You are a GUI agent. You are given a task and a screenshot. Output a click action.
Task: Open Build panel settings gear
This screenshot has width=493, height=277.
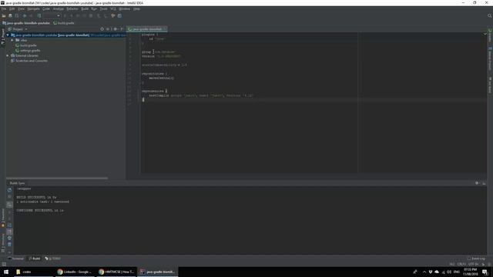tap(477, 183)
